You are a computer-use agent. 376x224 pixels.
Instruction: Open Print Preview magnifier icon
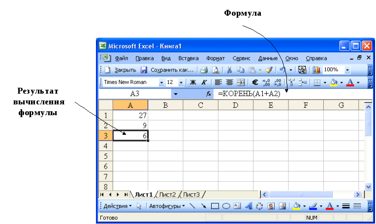point(216,70)
